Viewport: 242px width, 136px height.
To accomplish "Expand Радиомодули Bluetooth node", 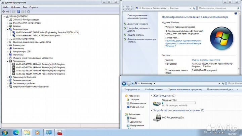I will 7,77.
